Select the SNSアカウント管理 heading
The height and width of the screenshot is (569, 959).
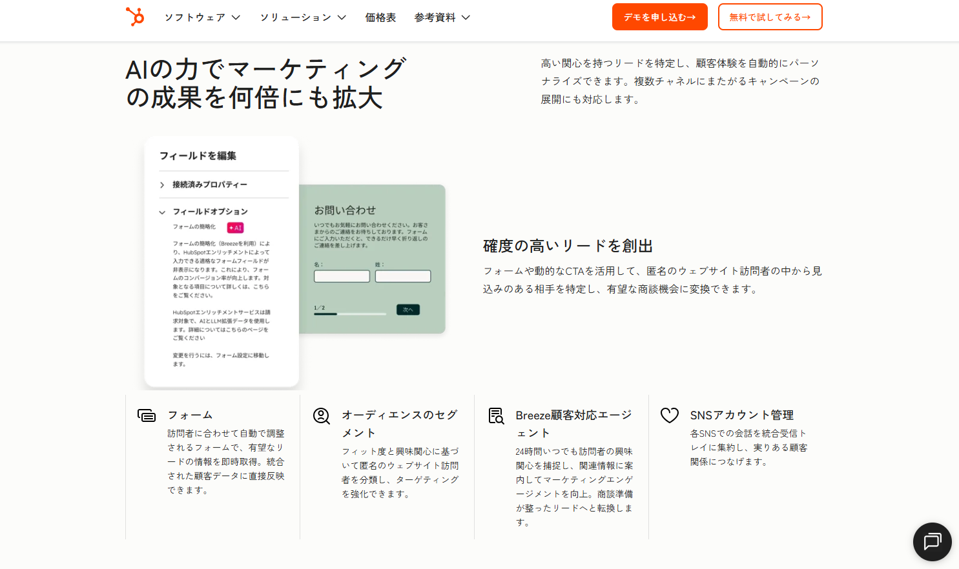pos(741,415)
